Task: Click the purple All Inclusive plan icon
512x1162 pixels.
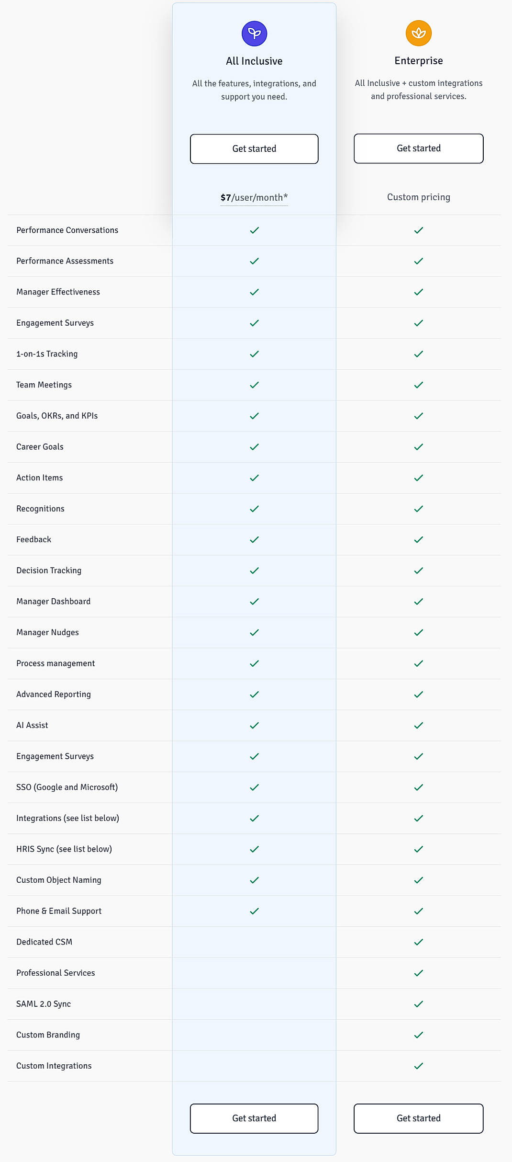Action: pyautogui.click(x=254, y=33)
